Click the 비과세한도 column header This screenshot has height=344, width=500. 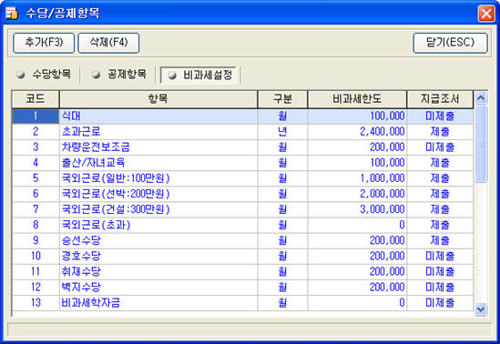[x=357, y=99]
